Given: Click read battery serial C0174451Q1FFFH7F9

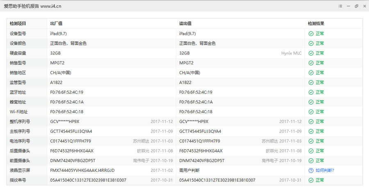Looking at the screenshot, I should pyautogui.click(x=200, y=141).
